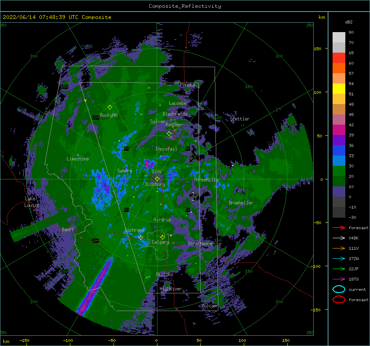Click the 80 dBZ light gray swatch
Viewport: 370px width, 346px height.
[x=339, y=37]
